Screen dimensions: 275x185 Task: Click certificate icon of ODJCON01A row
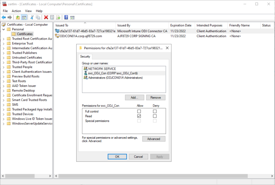57,36
